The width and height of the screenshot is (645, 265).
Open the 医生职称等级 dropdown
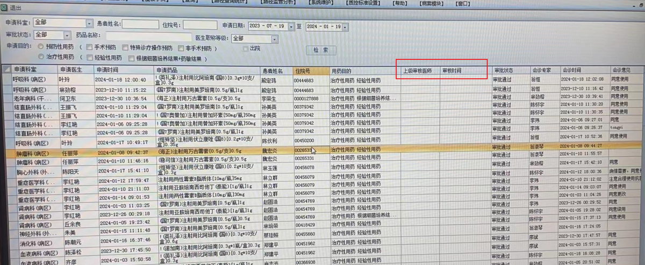275,39
